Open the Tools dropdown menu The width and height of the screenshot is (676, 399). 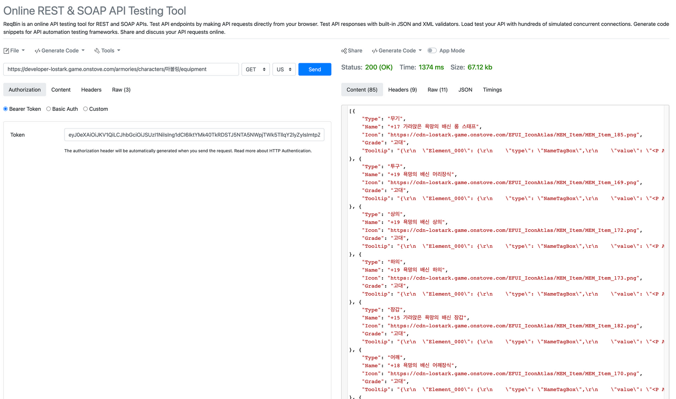(x=107, y=51)
